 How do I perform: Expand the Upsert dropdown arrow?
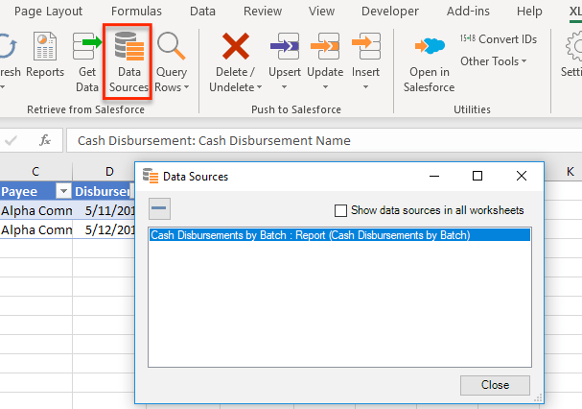pyautogui.click(x=285, y=87)
